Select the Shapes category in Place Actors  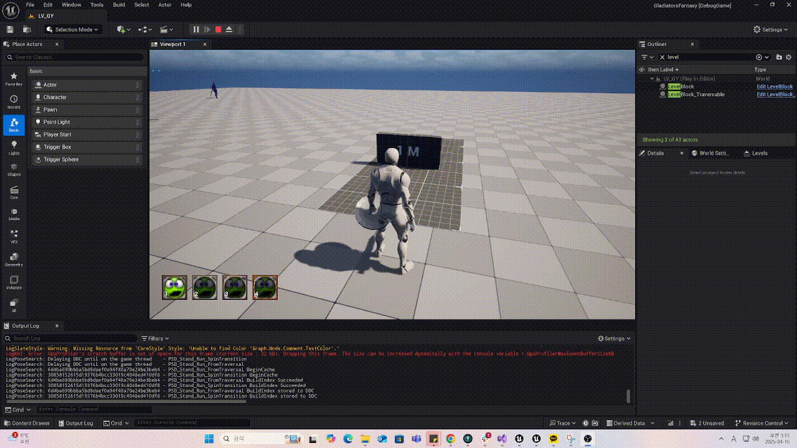(x=14, y=170)
